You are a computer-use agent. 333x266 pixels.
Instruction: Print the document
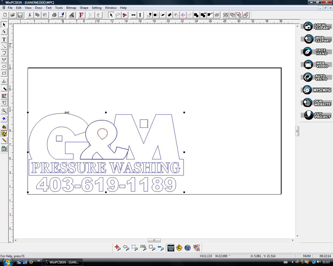point(54,15)
